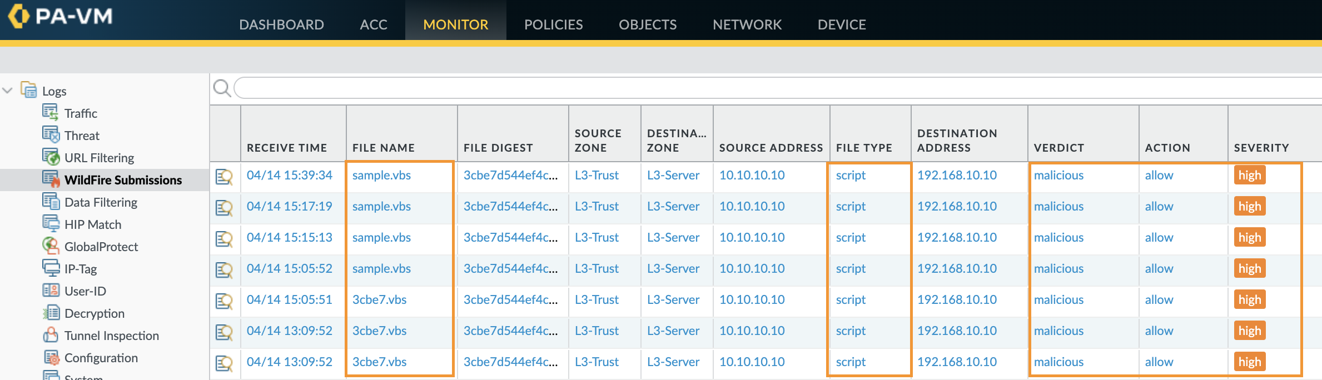Viewport: 1322px width, 380px height.
Task: Click the Tunnel Inspection icon
Action: click(51, 335)
